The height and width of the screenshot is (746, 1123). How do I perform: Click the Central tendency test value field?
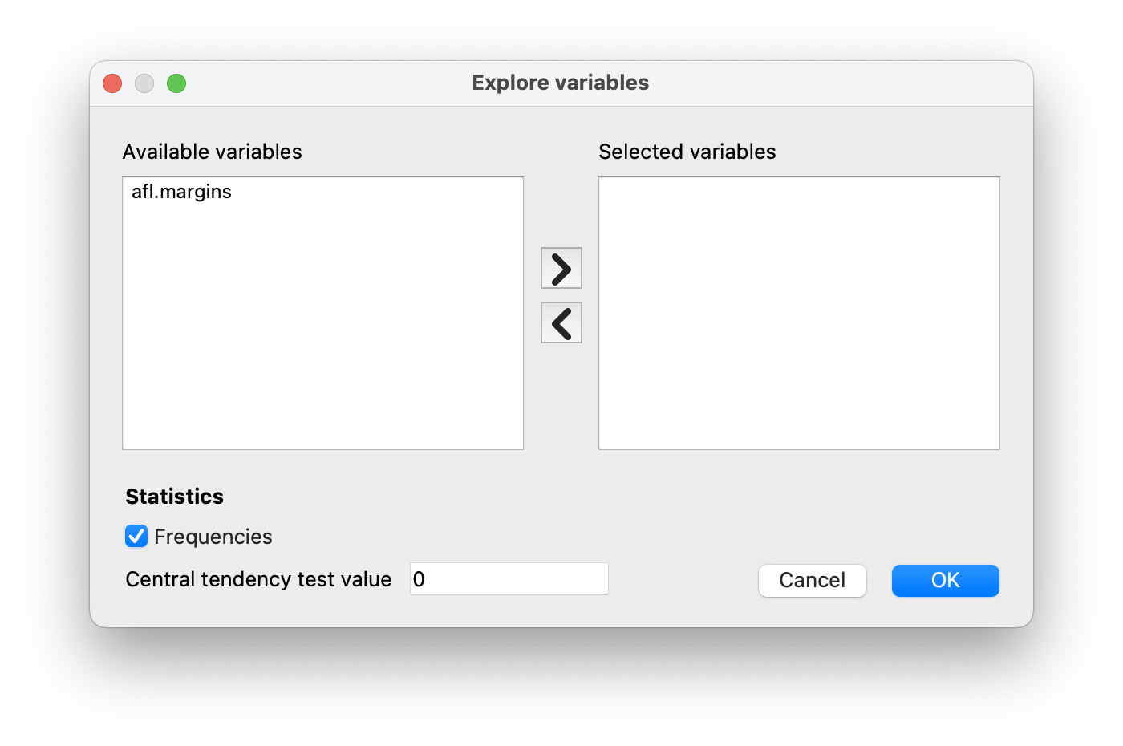click(x=509, y=578)
